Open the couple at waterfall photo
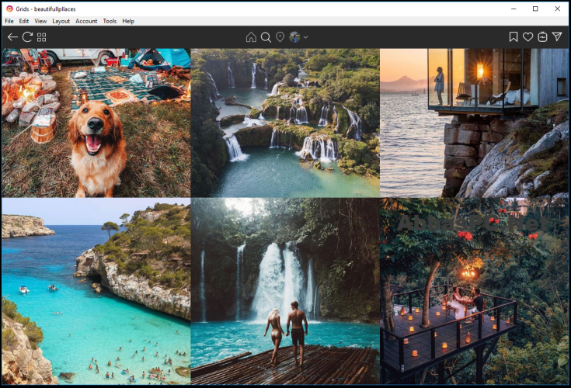Viewport: 571px width, 388px height. (x=285, y=291)
